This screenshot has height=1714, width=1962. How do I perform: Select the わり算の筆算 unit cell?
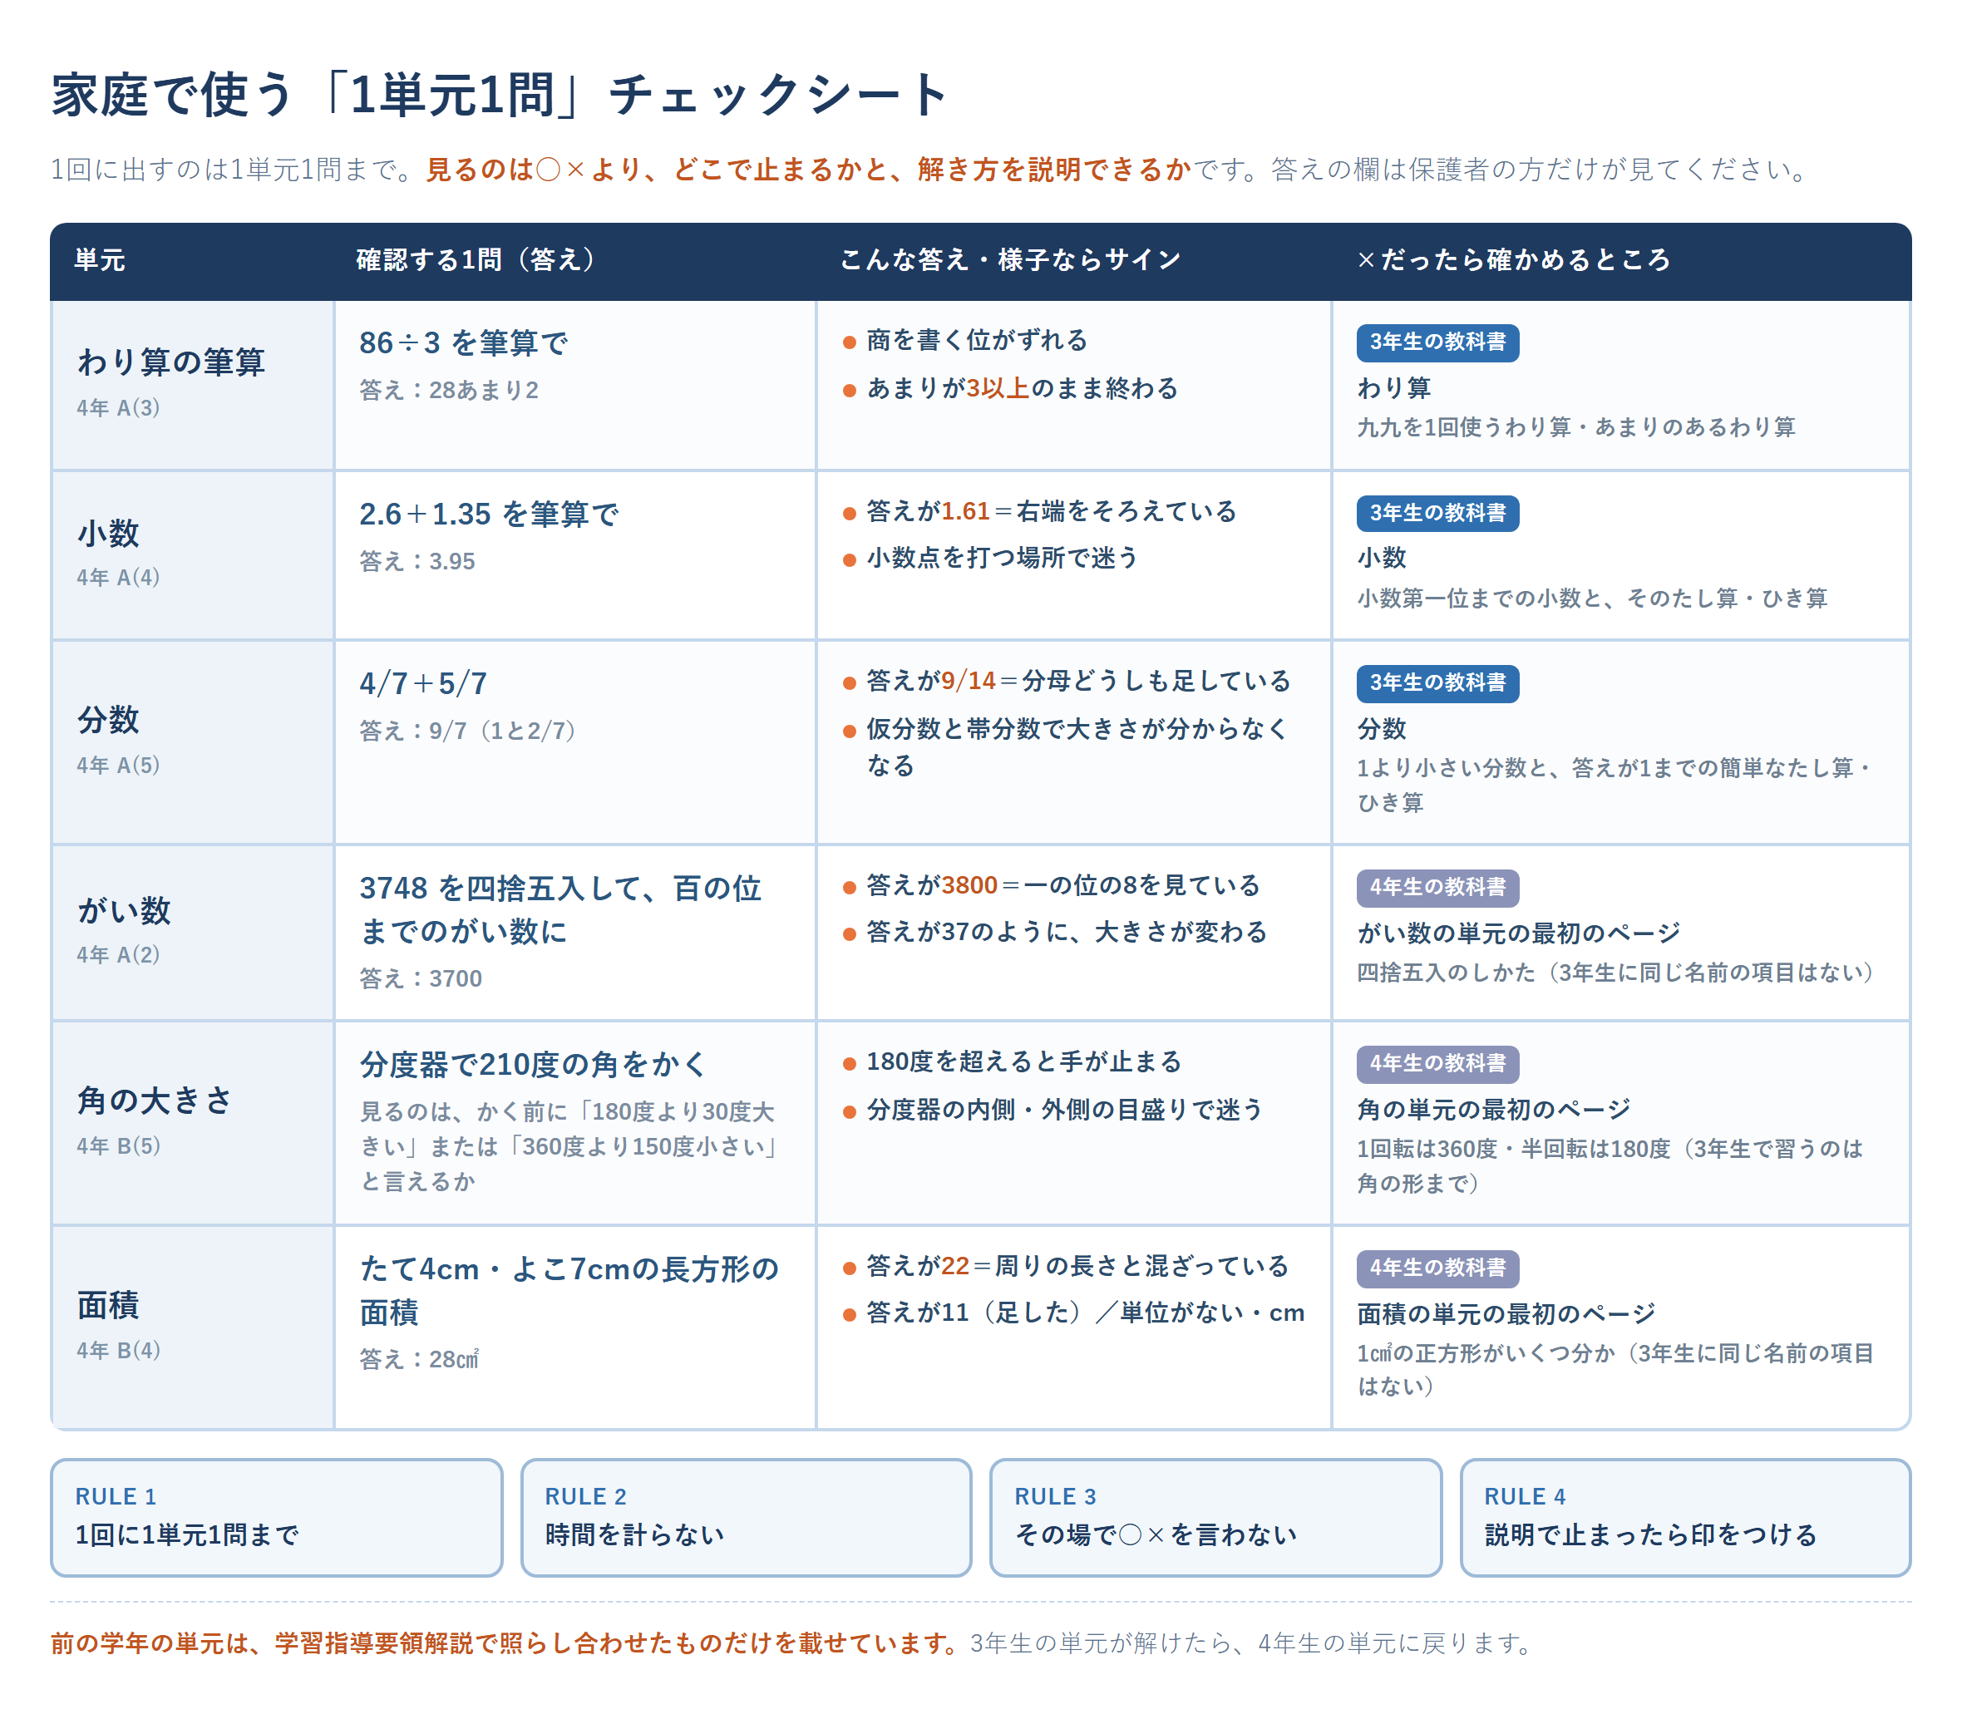pos(192,386)
